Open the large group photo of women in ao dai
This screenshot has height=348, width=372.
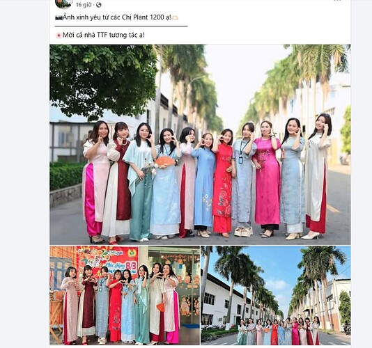tap(200, 145)
